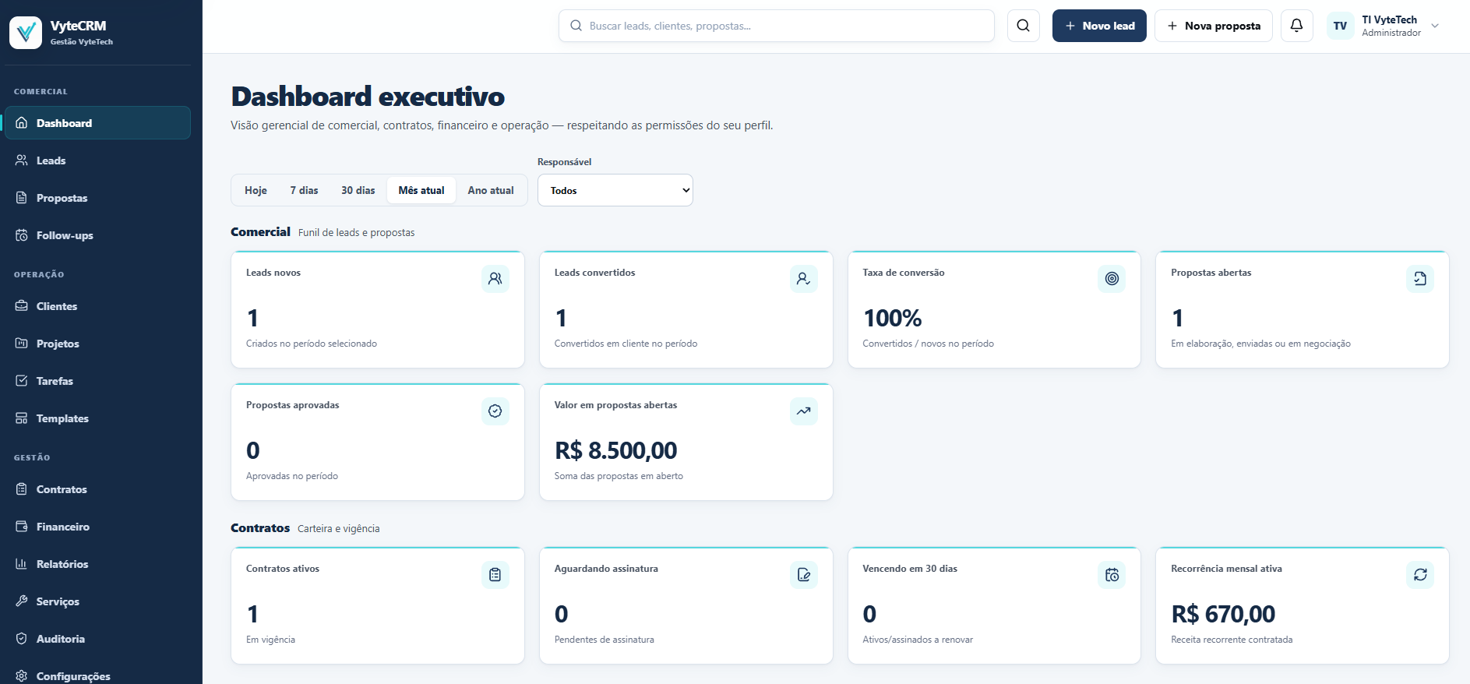Click the R$ 670,00 recurring revenue value

click(1223, 614)
